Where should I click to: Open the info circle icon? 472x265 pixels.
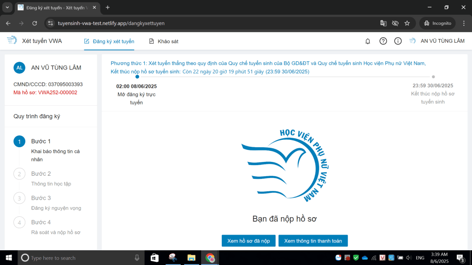(398, 41)
